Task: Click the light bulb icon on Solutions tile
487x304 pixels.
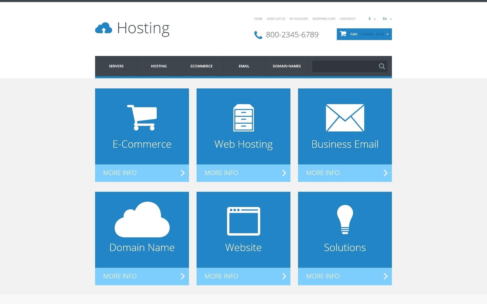Action: (345, 219)
